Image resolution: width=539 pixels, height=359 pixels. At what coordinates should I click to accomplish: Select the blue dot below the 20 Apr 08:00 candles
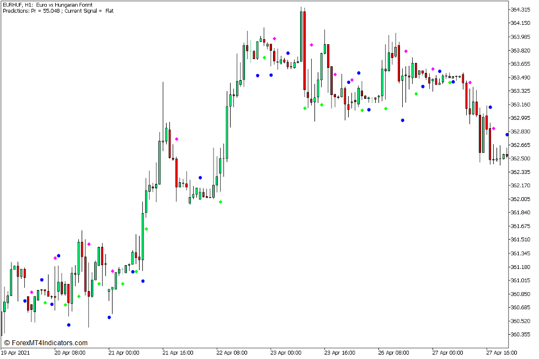68,325
